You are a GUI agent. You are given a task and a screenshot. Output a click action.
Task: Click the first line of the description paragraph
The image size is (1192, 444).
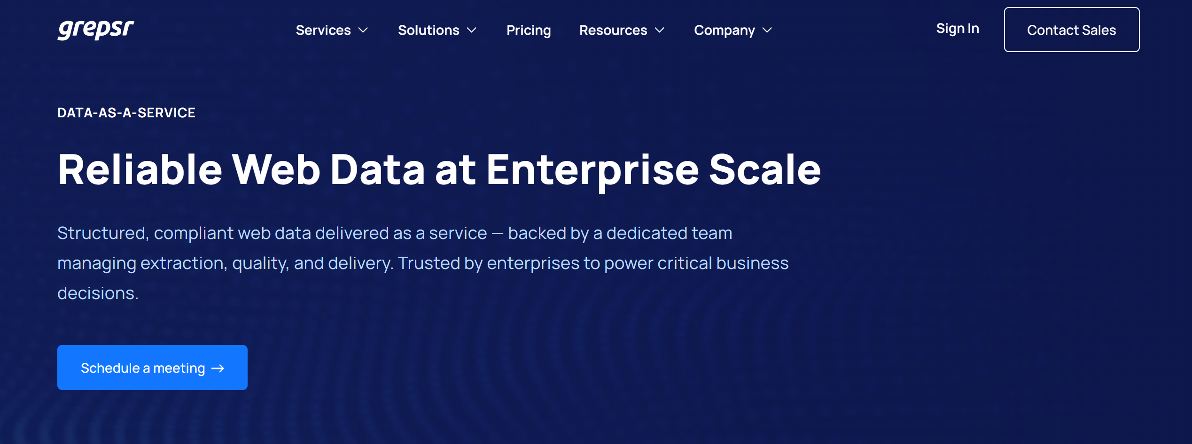tap(395, 233)
